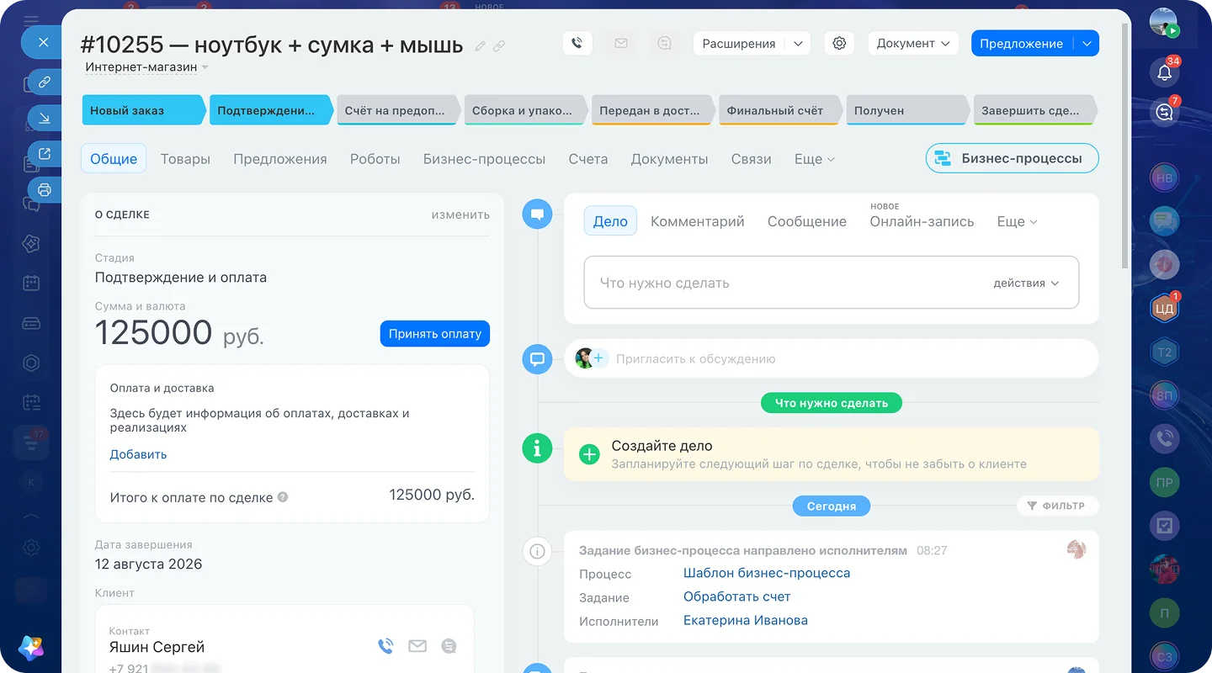The height and width of the screenshot is (673, 1212).
Task: Message contact Яшин Сергей via chat icon
Action: [449, 646]
